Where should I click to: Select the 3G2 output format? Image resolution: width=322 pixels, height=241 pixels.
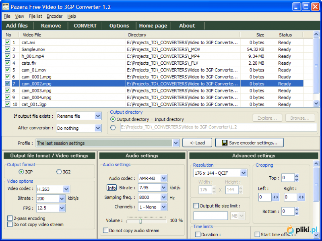coord(59,172)
